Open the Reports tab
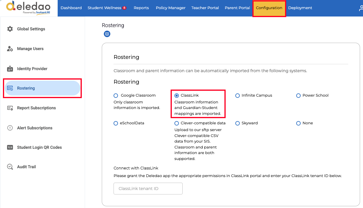The width and height of the screenshot is (363, 208). pos(141,8)
